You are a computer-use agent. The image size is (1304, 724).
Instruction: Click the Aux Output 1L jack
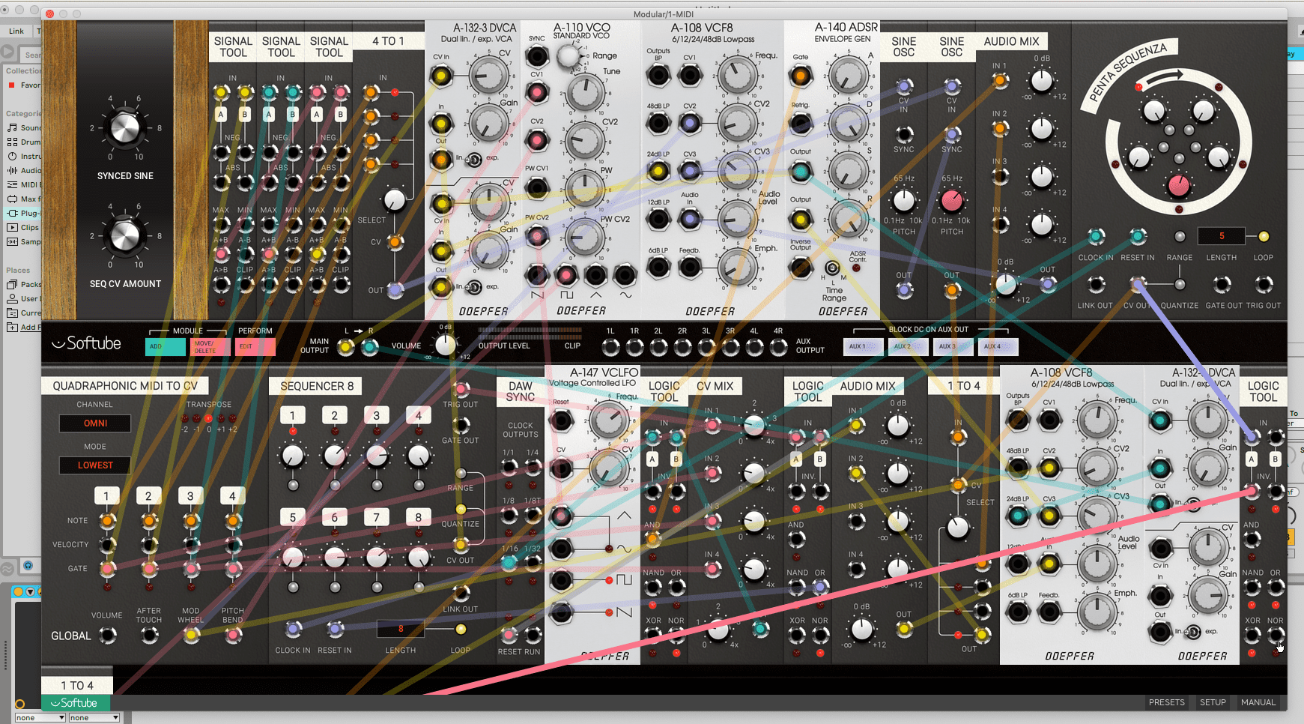click(x=610, y=347)
